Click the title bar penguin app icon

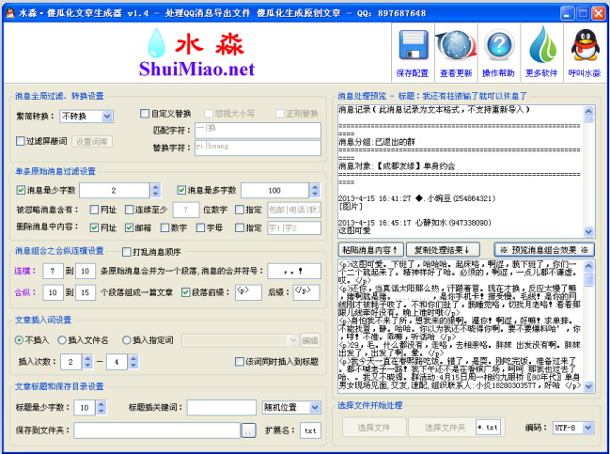coord(10,13)
